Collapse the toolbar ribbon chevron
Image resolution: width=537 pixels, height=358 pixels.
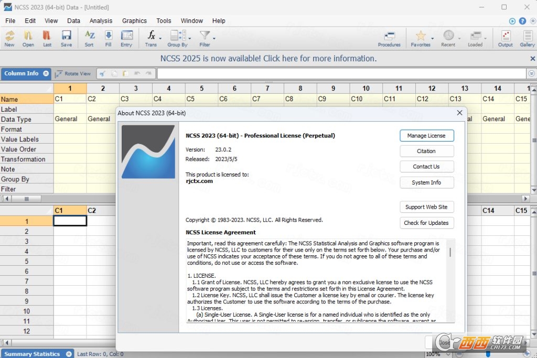(x=533, y=21)
